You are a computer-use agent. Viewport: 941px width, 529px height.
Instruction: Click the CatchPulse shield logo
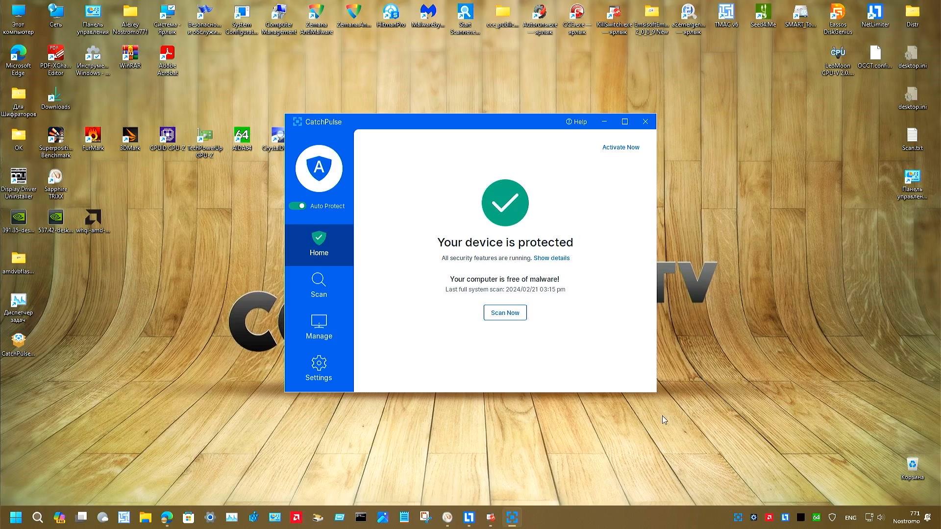pos(319,168)
